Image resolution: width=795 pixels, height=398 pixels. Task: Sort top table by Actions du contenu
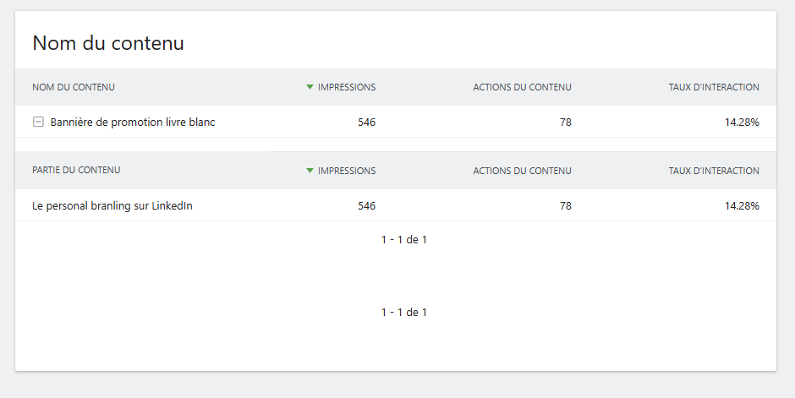[522, 87]
